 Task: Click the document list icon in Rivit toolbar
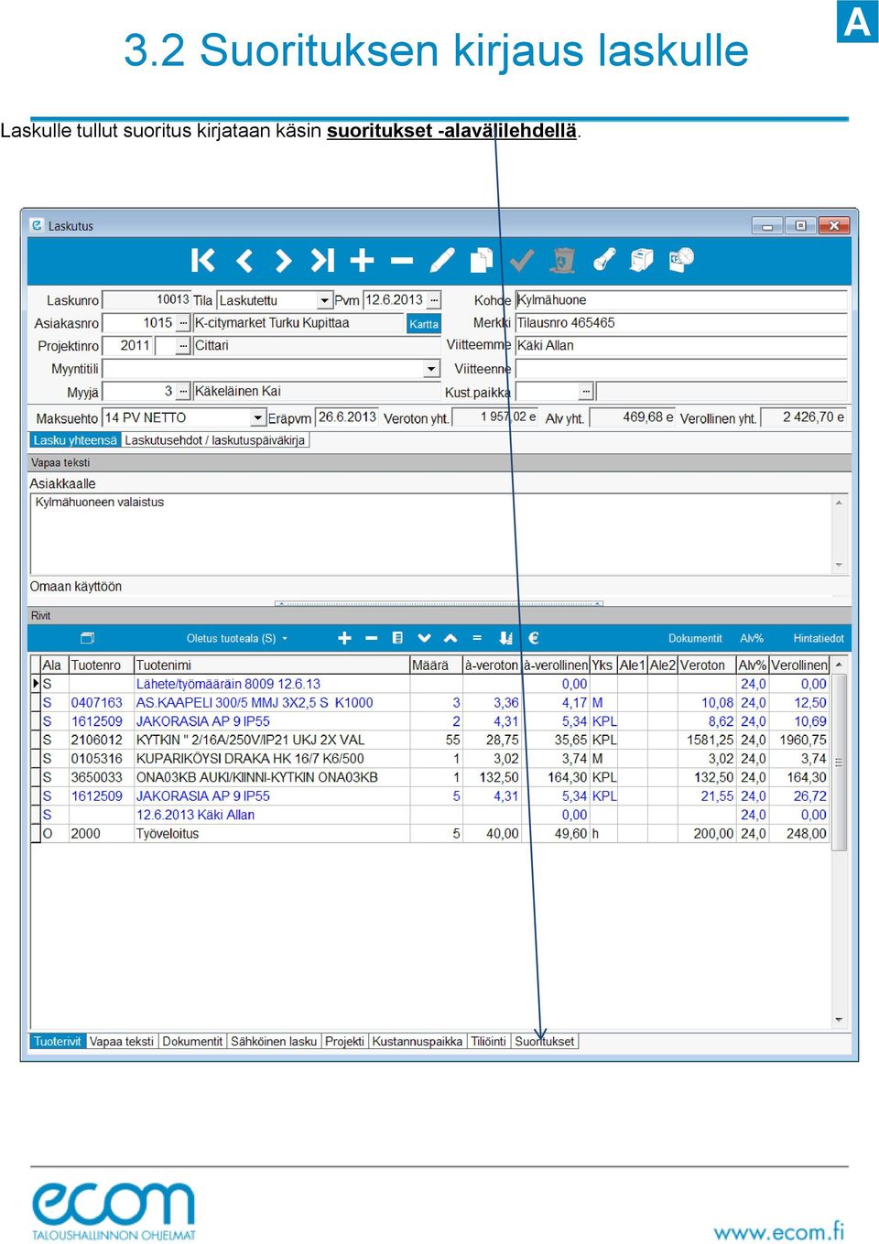pos(397,638)
